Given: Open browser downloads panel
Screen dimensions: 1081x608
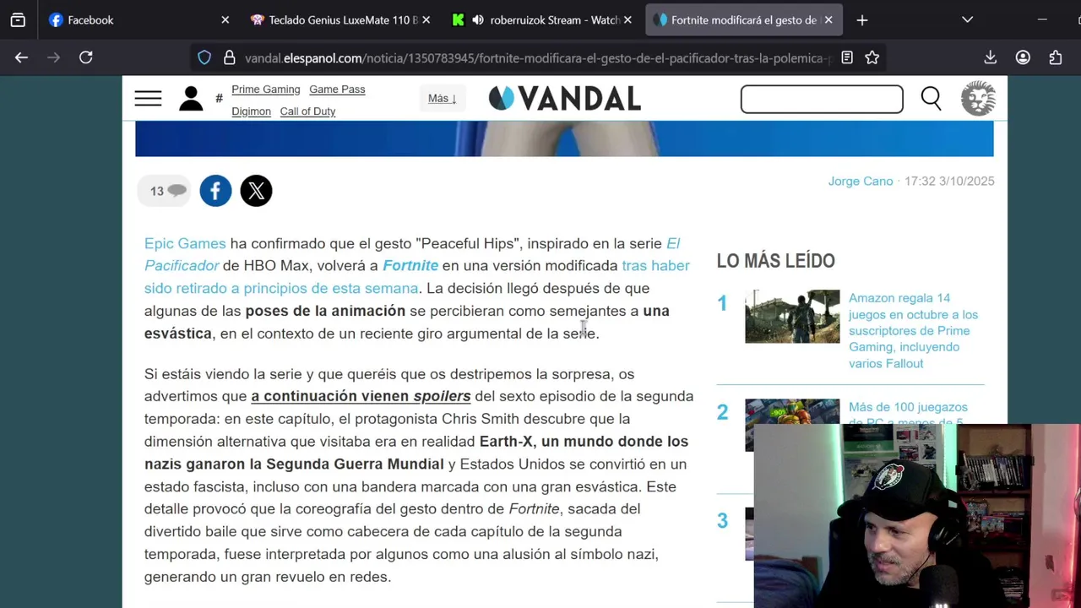Looking at the screenshot, I should click(991, 57).
